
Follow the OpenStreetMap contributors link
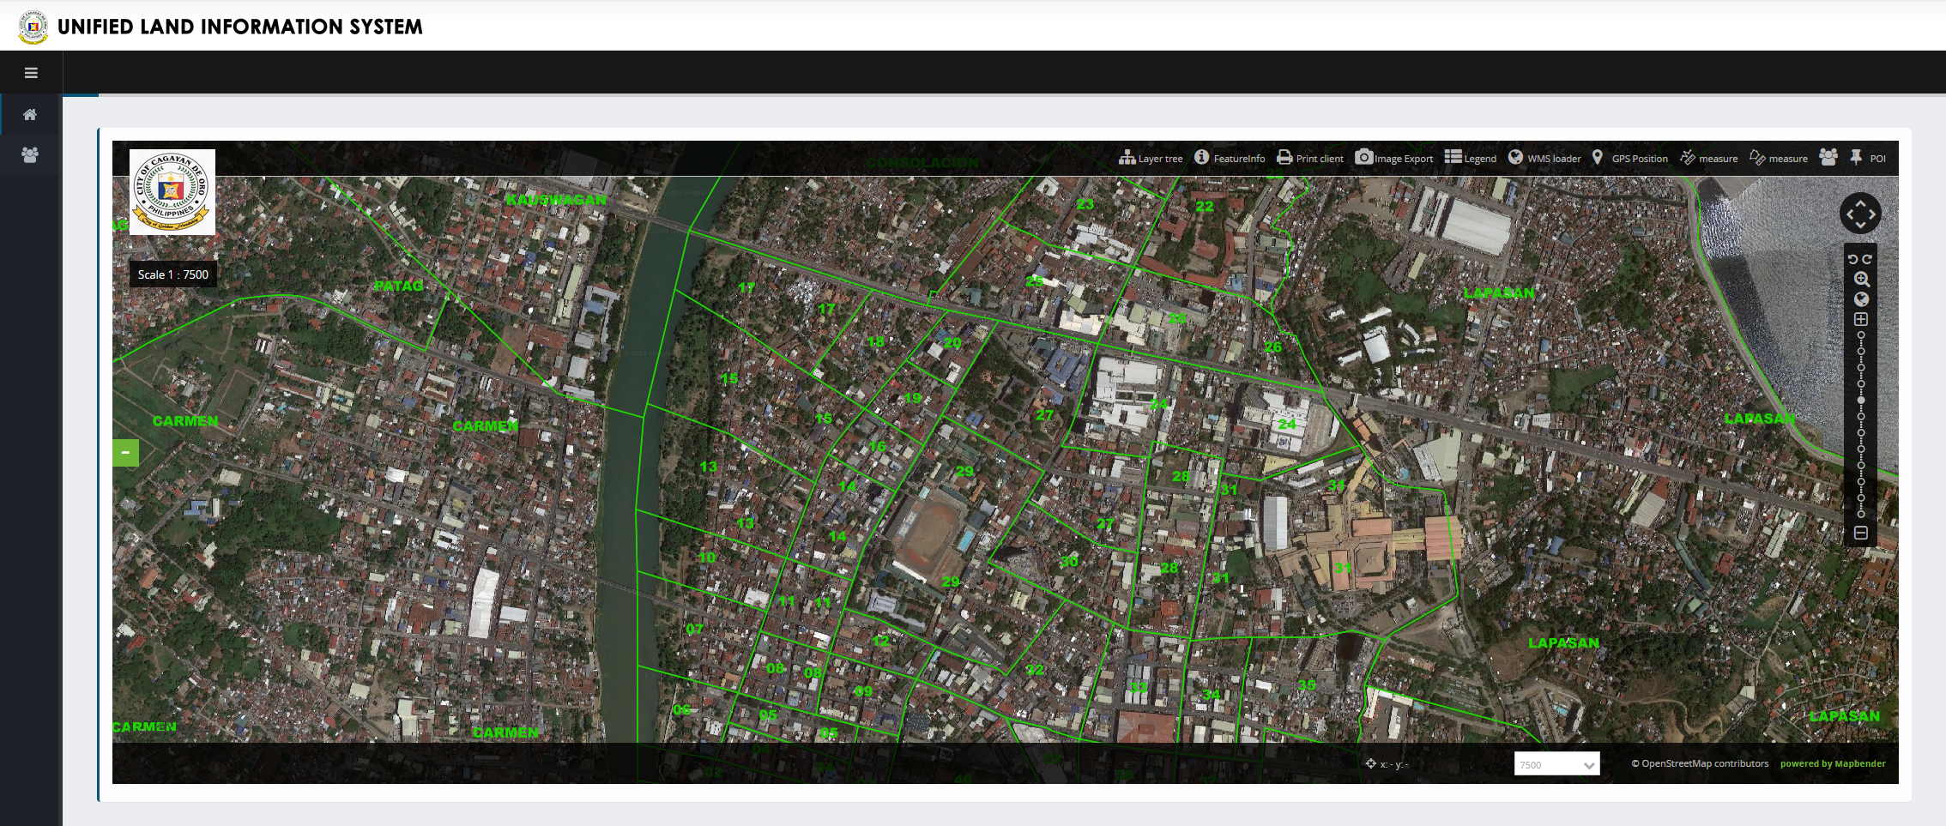1700,763
